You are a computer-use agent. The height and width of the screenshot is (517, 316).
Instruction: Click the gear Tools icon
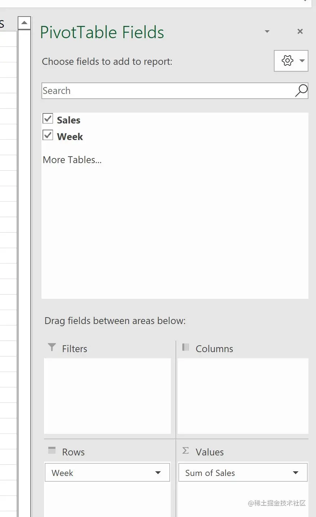(x=288, y=60)
